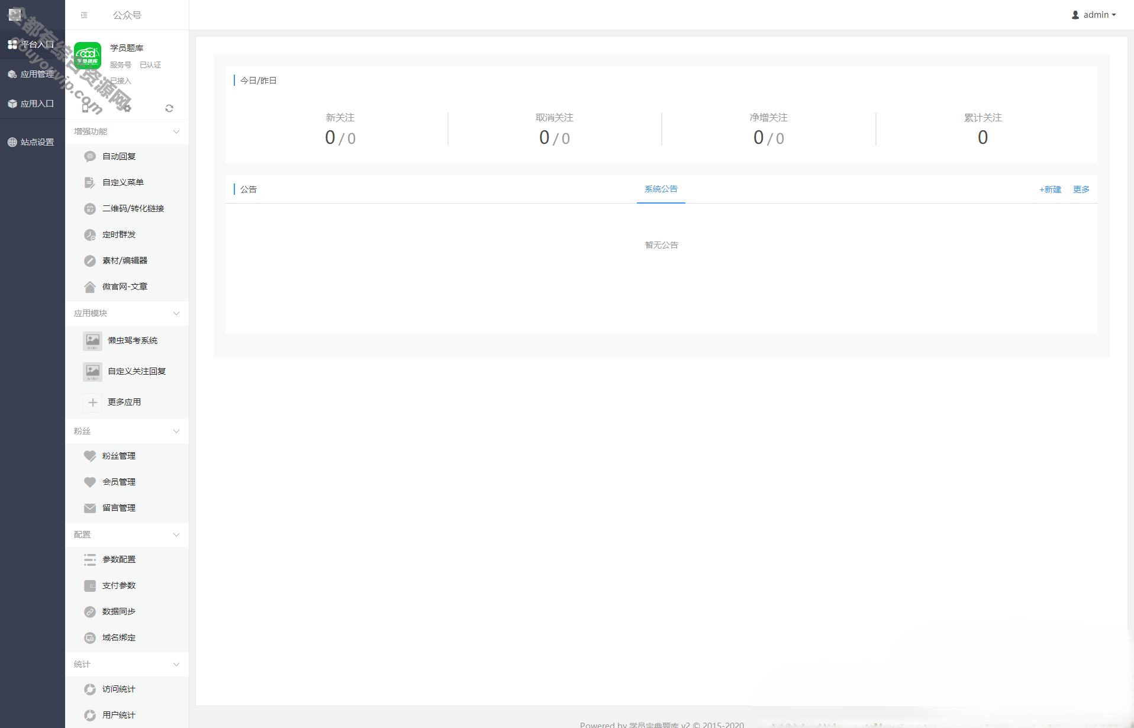Click the 更多 announcements link
The height and width of the screenshot is (728, 1134).
pos(1081,189)
